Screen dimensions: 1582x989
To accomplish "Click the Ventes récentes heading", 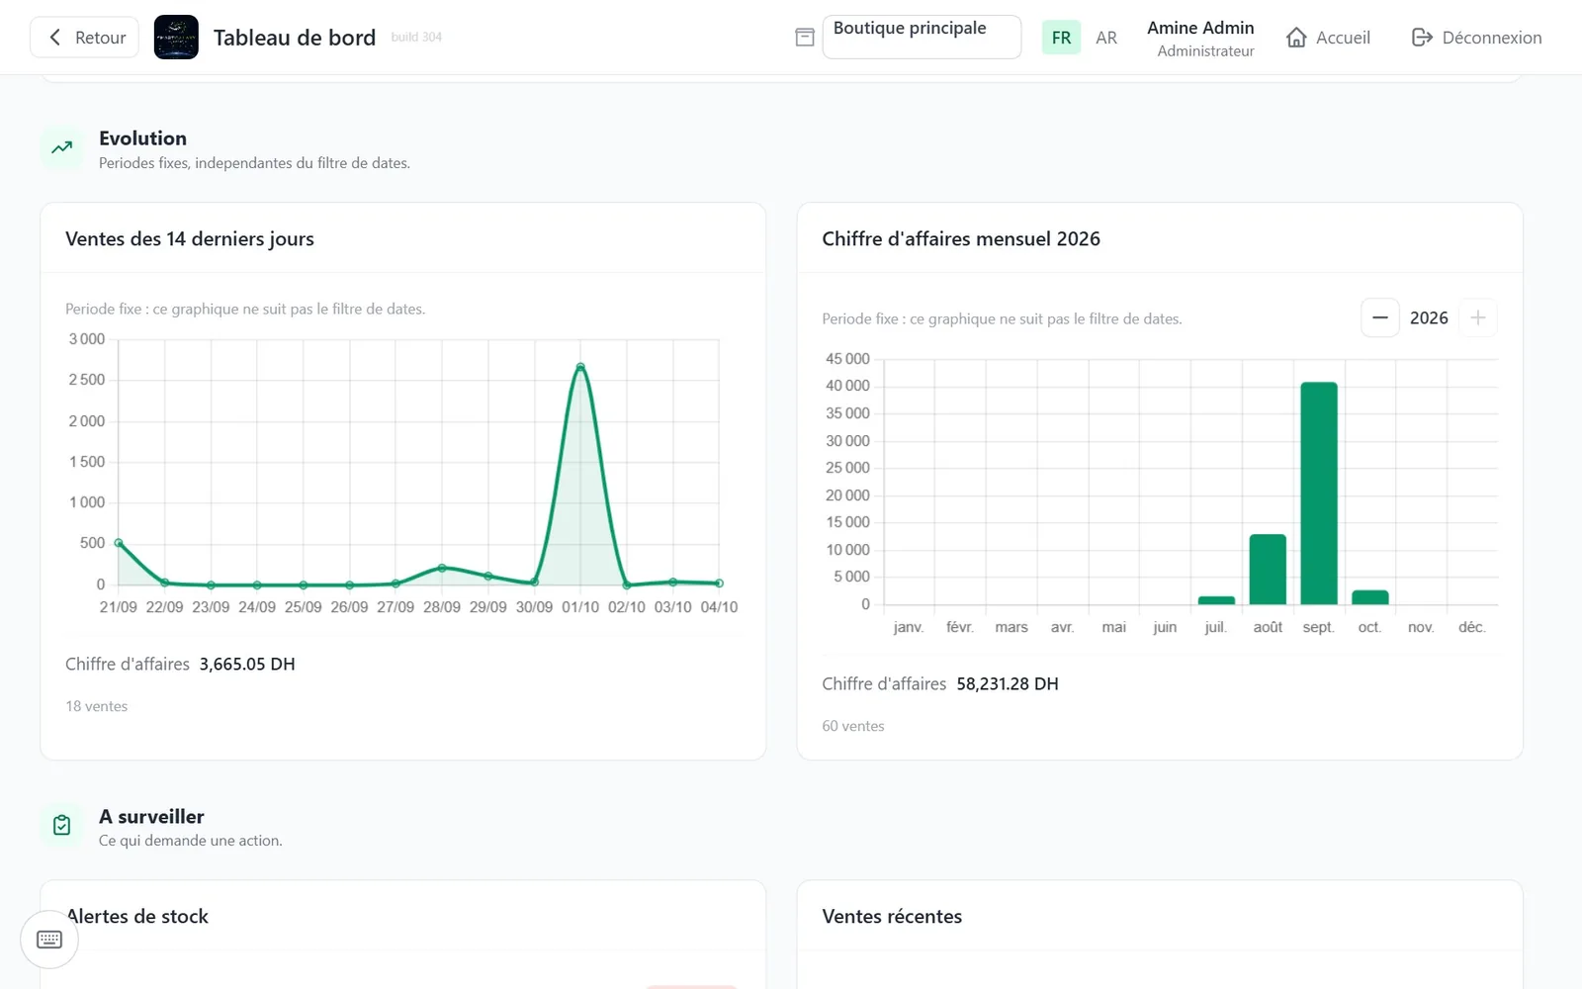I will point(892,916).
